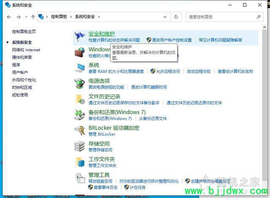270x198 pixels.
Task: Click 从备份还原文件 link
Action: click(x=153, y=119)
